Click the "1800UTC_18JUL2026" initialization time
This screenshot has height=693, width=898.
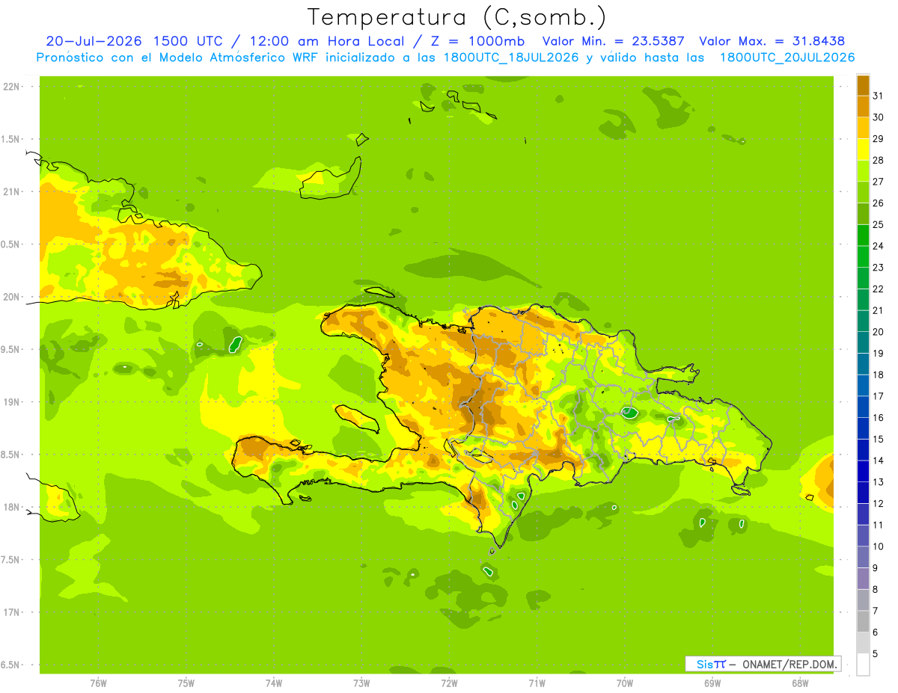tap(510, 58)
